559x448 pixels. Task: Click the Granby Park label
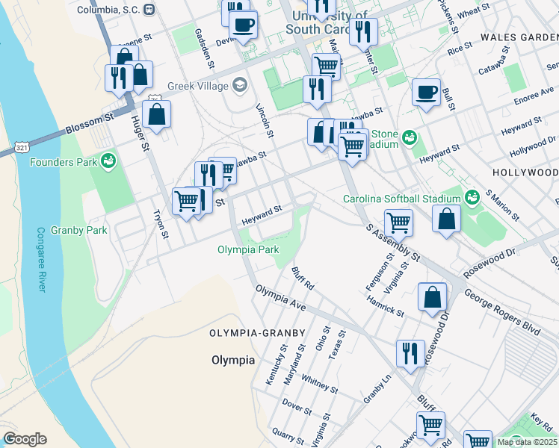coord(78,231)
